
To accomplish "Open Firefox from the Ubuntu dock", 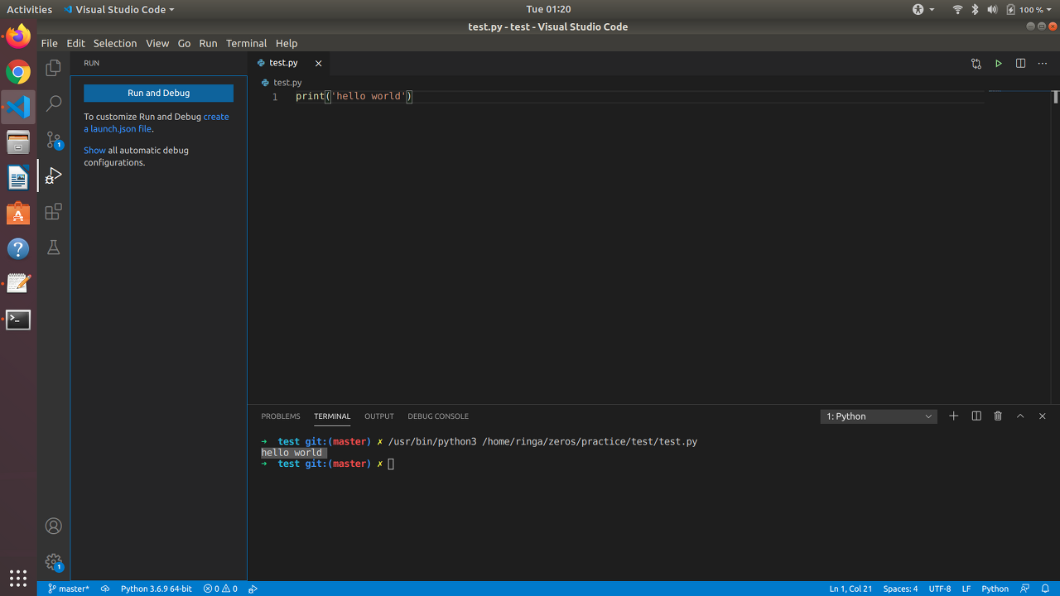I will pyautogui.click(x=18, y=36).
